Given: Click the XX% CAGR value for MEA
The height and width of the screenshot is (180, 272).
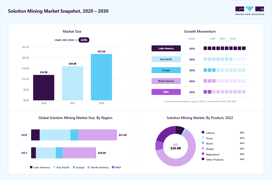Looking at the screenshot, I should 192,92.
